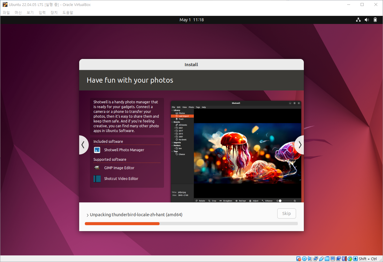
Task: Open the shared folders indicator in VirtualBox status bar
Action: (327, 259)
